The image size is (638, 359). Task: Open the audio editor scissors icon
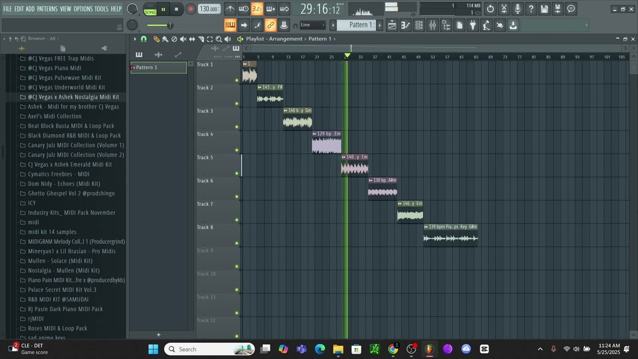point(504,8)
